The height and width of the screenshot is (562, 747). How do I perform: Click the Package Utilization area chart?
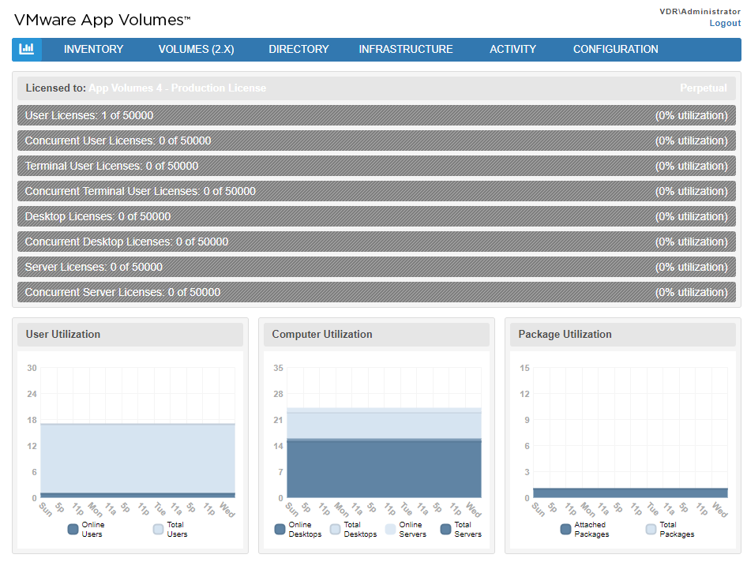click(630, 433)
